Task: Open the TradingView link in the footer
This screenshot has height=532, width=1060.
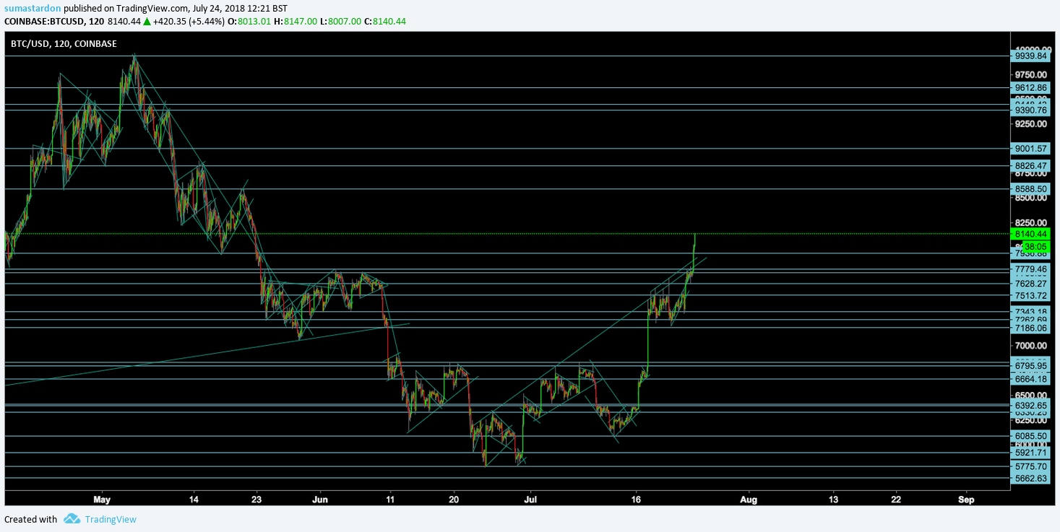Action: click(x=111, y=519)
